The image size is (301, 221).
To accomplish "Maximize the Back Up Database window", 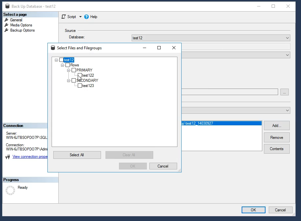I will point(273,6).
